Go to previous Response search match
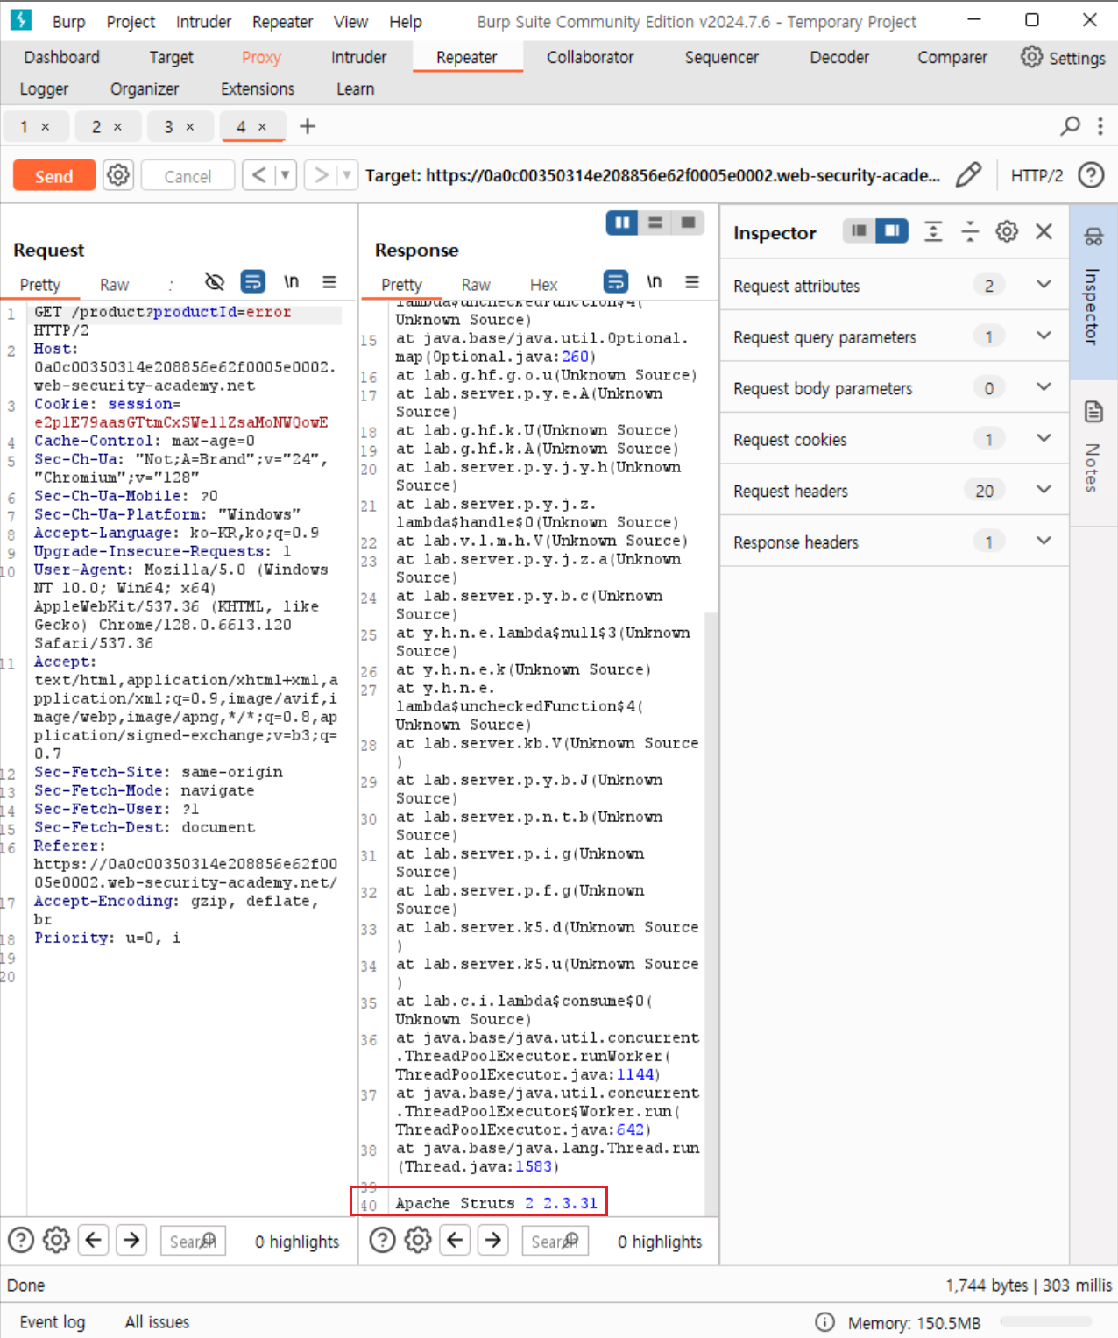The image size is (1118, 1338). [456, 1240]
